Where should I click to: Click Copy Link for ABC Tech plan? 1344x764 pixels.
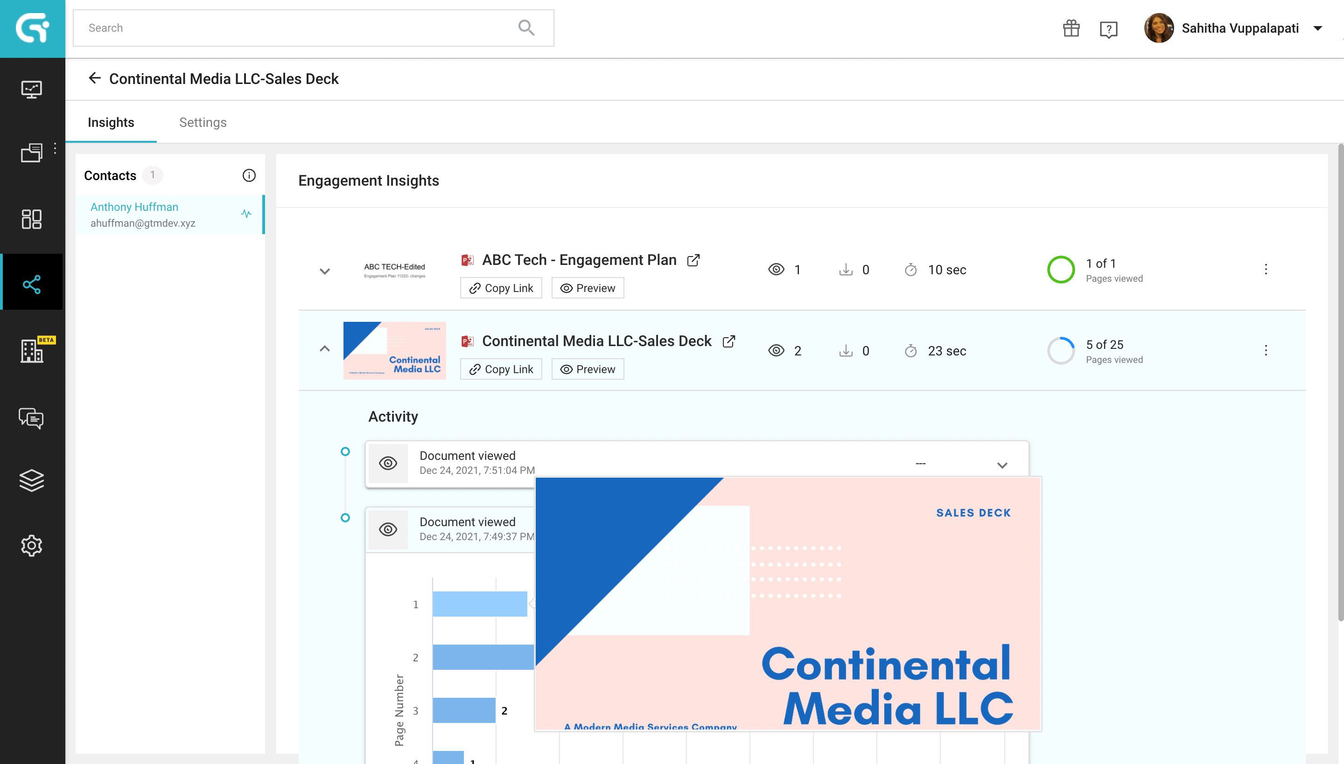[x=501, y=288]
